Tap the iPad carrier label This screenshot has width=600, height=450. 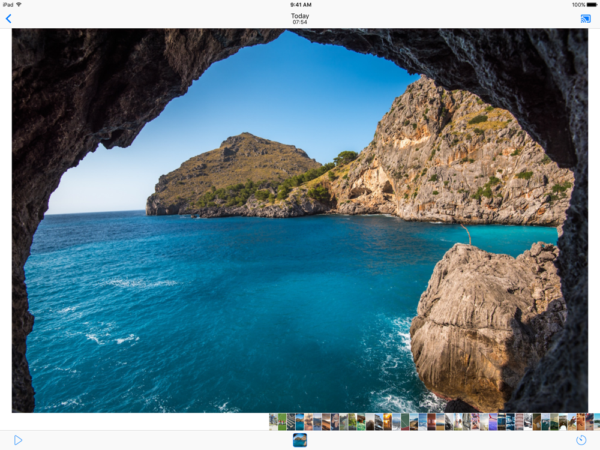(8, 5)
